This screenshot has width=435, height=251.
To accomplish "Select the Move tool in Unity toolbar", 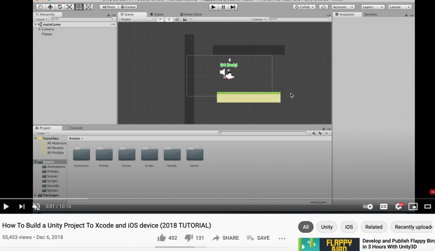I will [50, 7].
